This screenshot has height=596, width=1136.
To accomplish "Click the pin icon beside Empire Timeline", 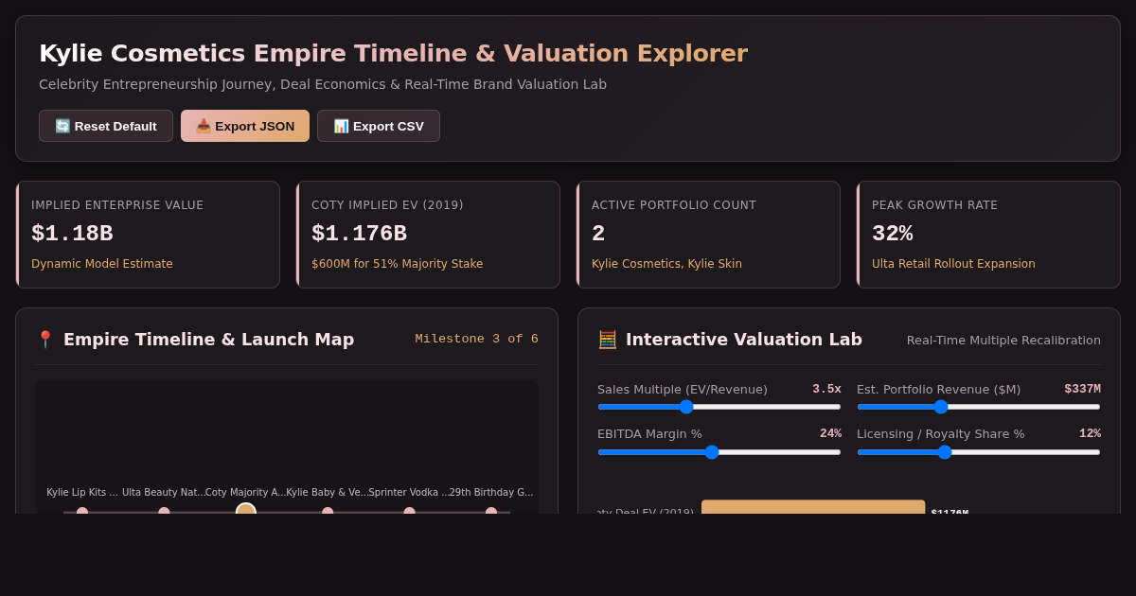I will tap(44, 340).
